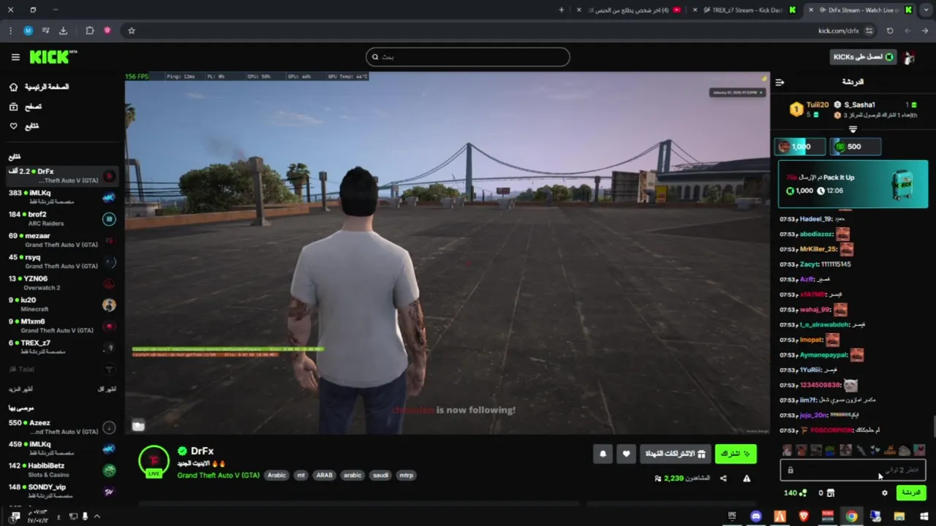
Task: Reload the page
Action: pos(890,31)
